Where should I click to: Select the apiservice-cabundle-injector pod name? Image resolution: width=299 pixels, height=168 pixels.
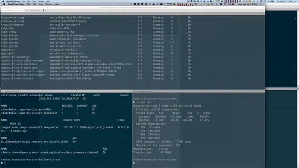83,71
